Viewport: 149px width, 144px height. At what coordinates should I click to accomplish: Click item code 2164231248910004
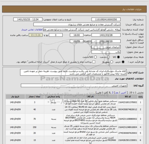(x=128, y=127)
